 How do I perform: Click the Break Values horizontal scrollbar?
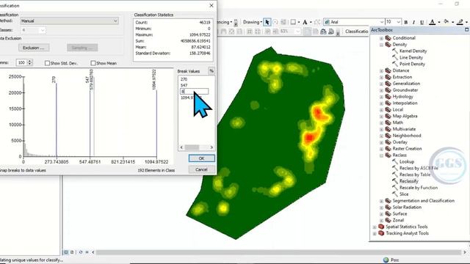(196, 147)
